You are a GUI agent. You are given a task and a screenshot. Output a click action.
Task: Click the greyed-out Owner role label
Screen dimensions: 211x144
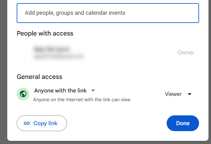point(186,53)
